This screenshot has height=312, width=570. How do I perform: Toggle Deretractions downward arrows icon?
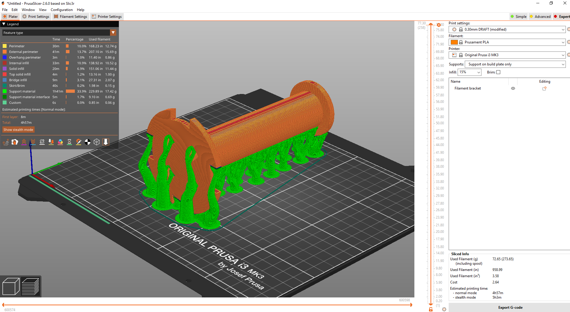33,142
